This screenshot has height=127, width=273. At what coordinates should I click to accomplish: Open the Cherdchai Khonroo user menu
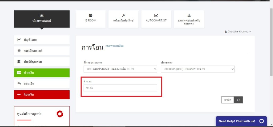[238, 32]
